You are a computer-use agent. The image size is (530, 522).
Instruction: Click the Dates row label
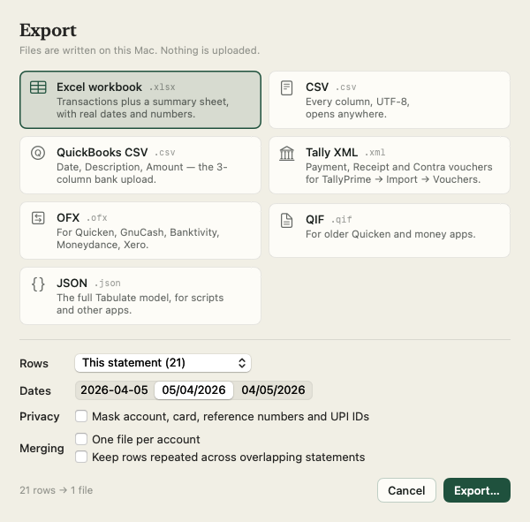(35, 390)
